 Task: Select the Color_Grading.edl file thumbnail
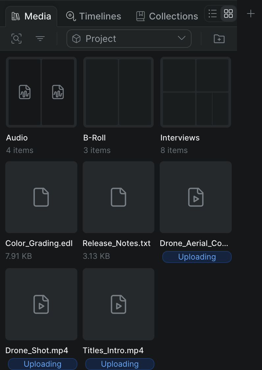41,197
